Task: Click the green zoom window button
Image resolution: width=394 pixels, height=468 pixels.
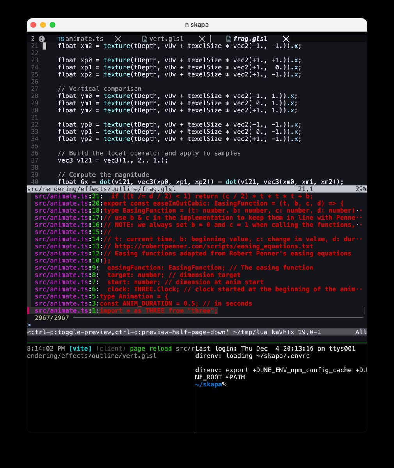Action: click(52, 25)
